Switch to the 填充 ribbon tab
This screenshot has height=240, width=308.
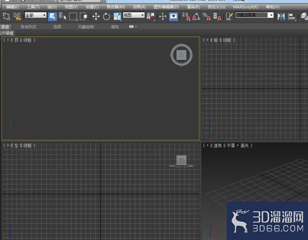115,27
